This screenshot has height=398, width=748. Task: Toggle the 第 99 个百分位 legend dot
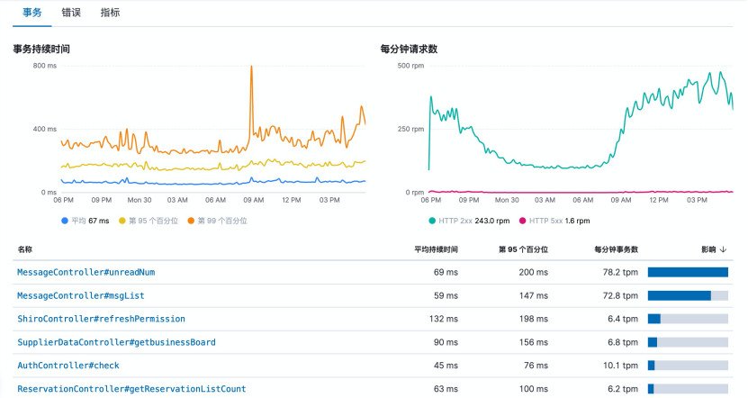click(191, 221)
